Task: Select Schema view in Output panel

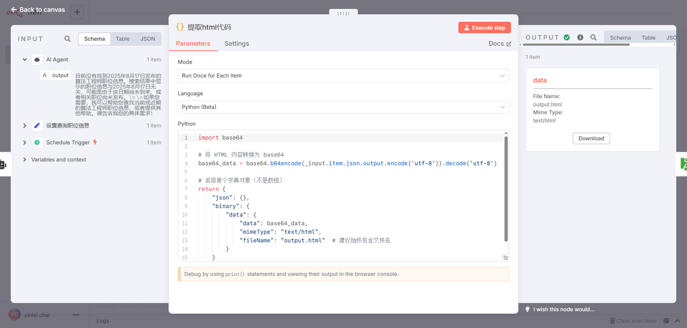Action: coord(620,38)
